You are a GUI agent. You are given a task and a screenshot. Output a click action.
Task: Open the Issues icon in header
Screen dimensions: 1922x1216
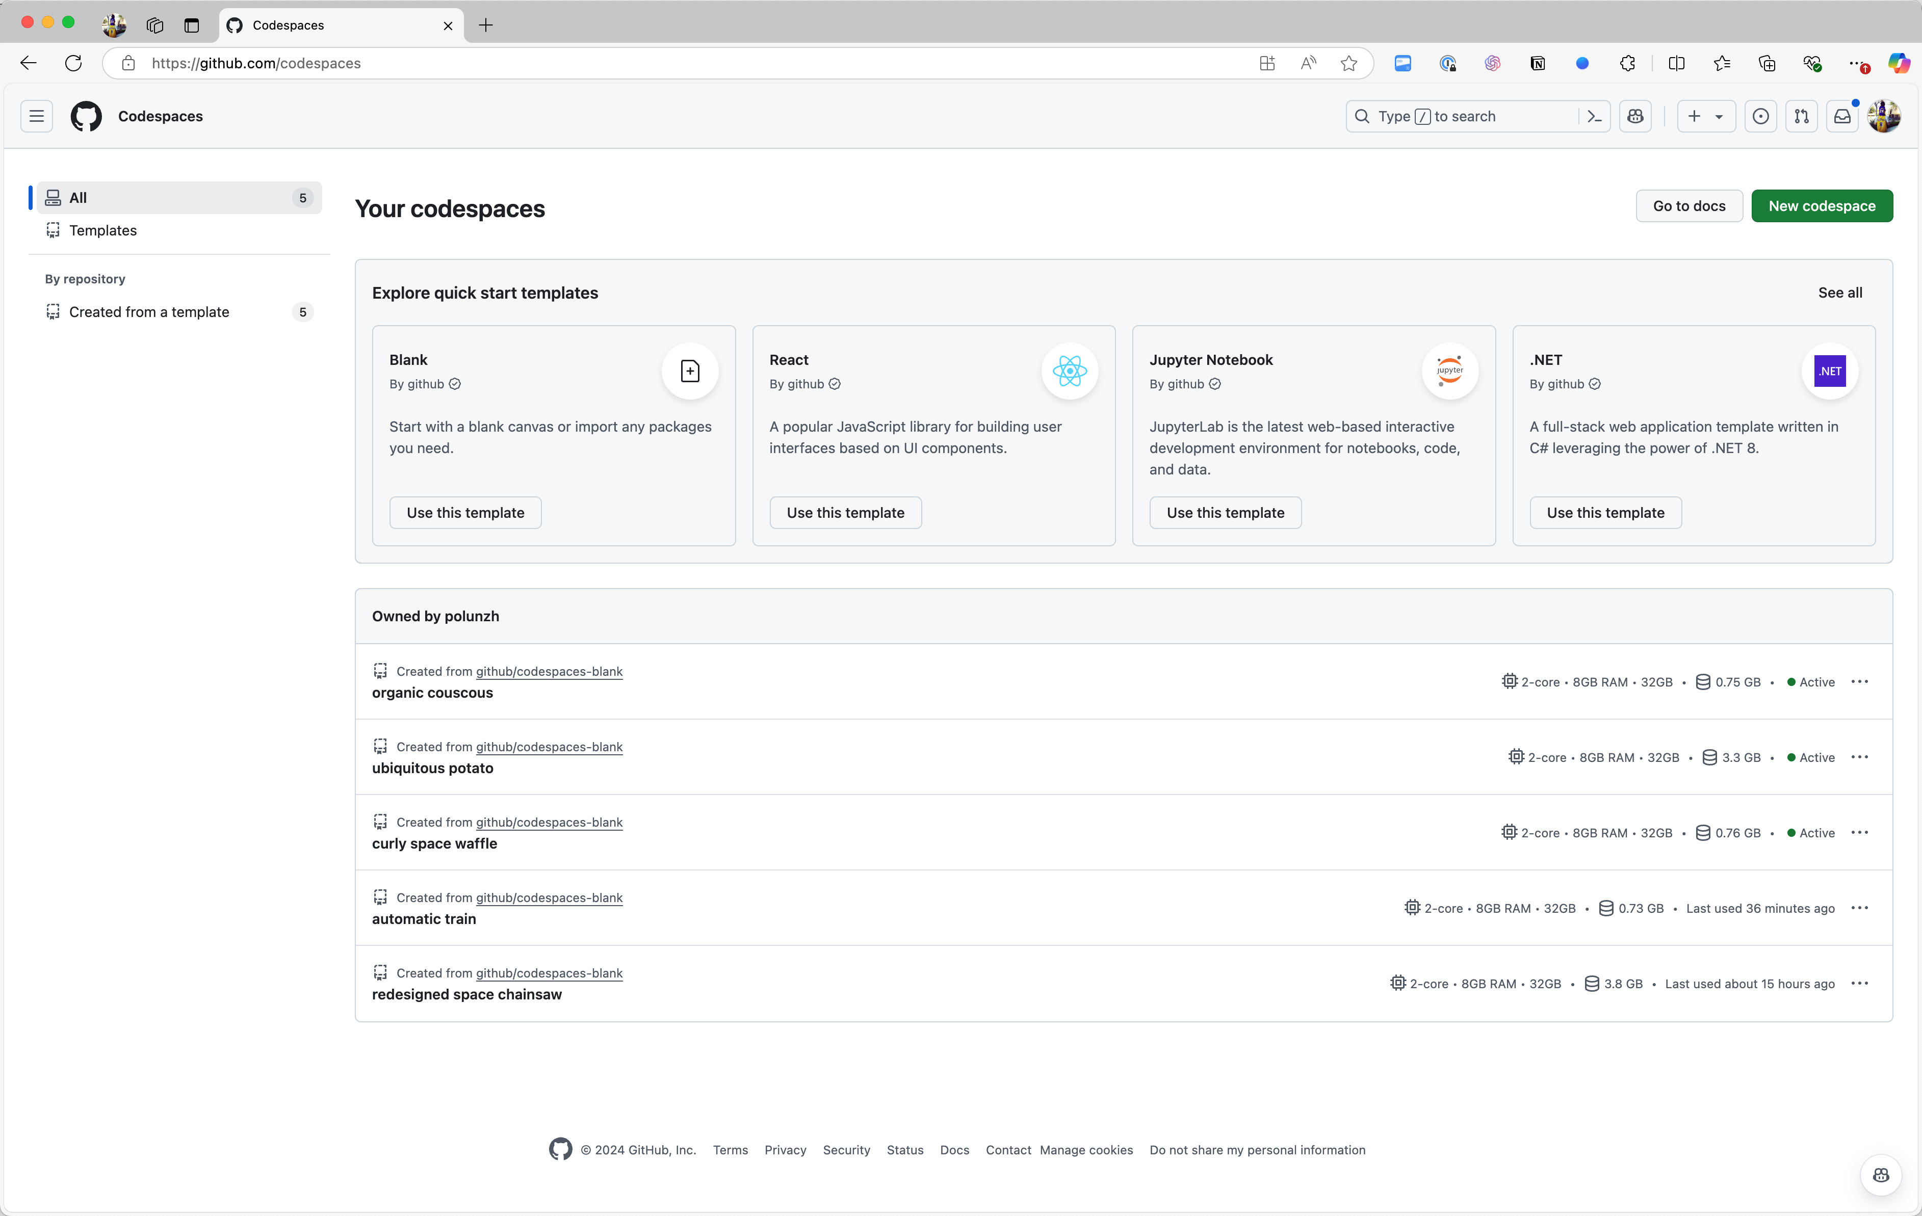(1760, 117)
